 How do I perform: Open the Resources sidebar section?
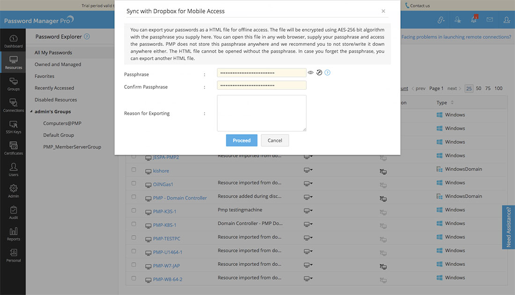coord(13,63)
